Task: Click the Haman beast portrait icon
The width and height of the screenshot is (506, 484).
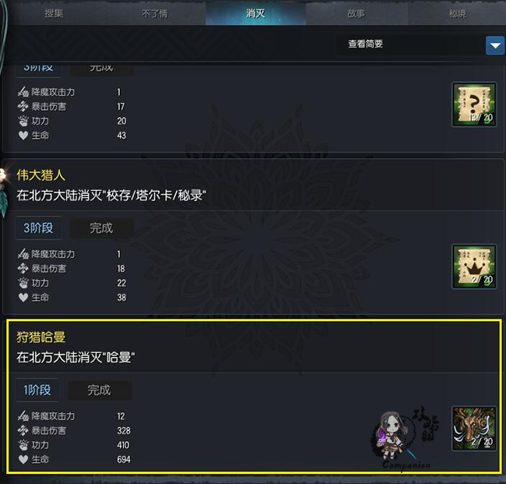Action: [474, 429]
